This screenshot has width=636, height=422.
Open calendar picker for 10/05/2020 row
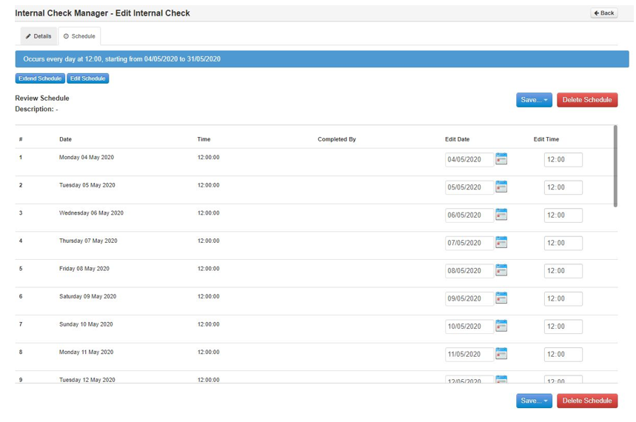coord(501,326)
